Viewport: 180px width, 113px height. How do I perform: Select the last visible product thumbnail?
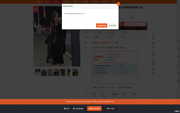click(75, 72)
